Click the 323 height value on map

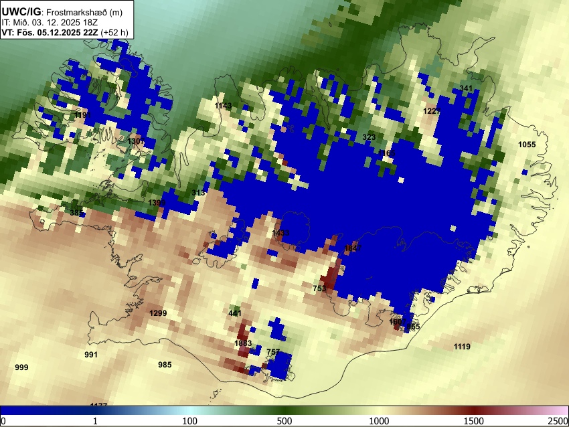tap(369, 137)
